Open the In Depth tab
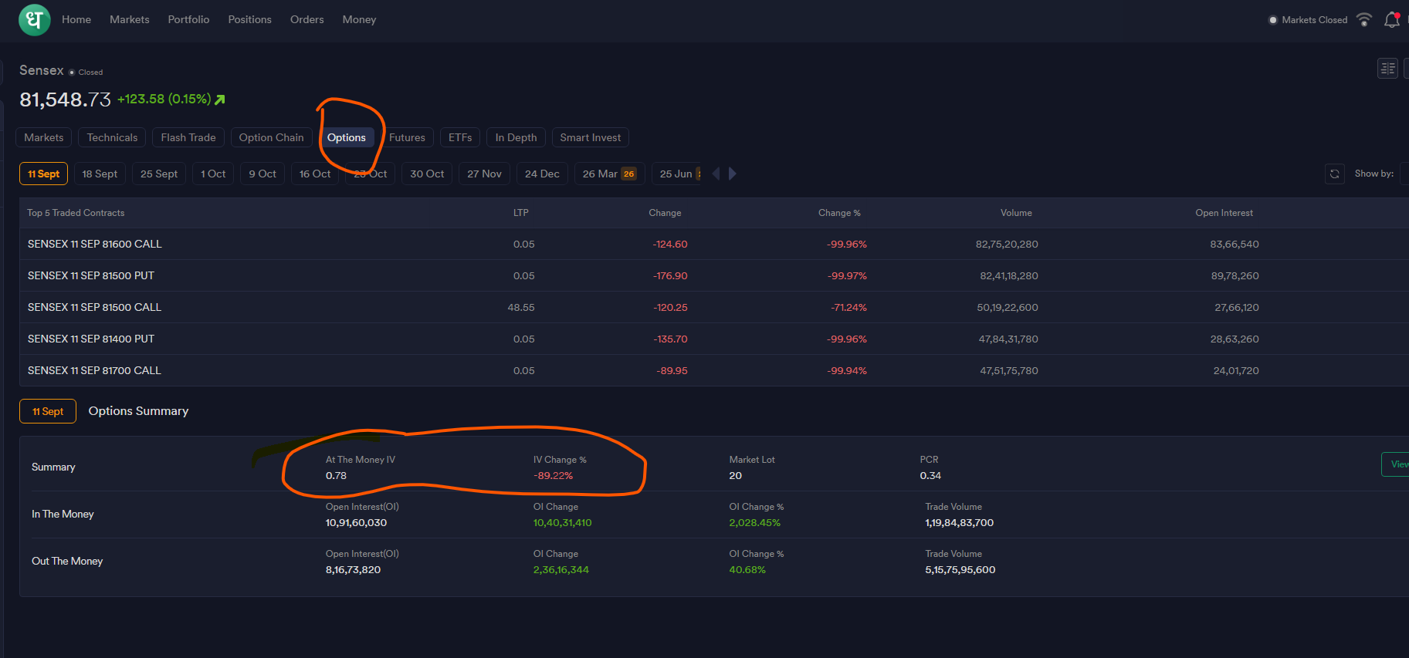The height and width of the screenshot is (658, 1409). (x=516, y=137)
